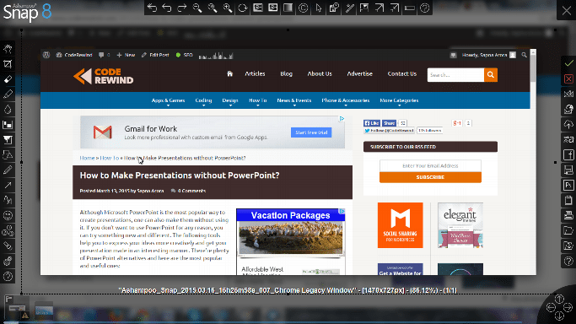The width and height of the screenshot is (576, 324).
Task: Click About Us in captured page
Action: (x=320, y=73)
